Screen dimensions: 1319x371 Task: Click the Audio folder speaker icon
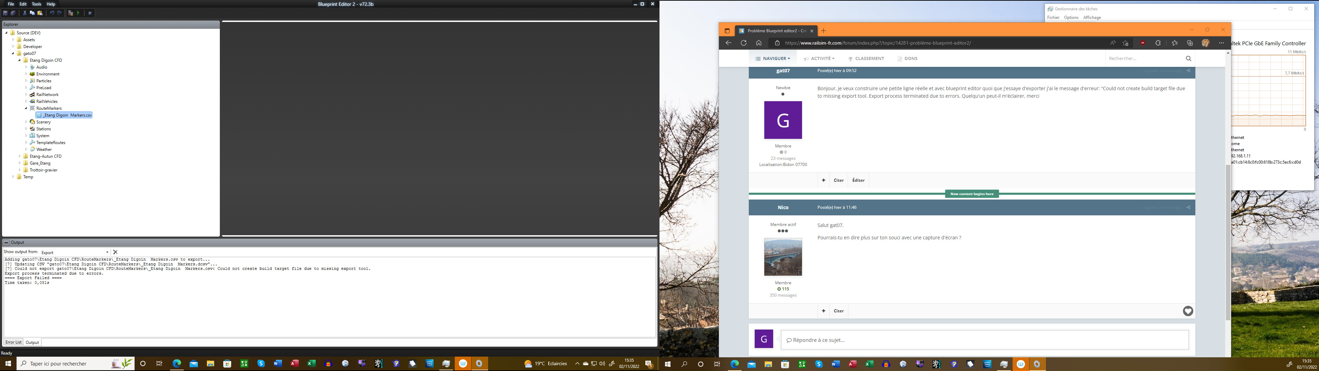coord(33,67)
